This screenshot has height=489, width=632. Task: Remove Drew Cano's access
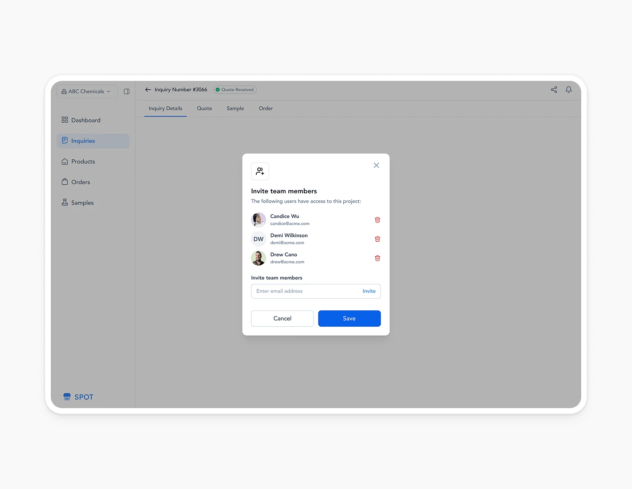click(x=377, y=258)
